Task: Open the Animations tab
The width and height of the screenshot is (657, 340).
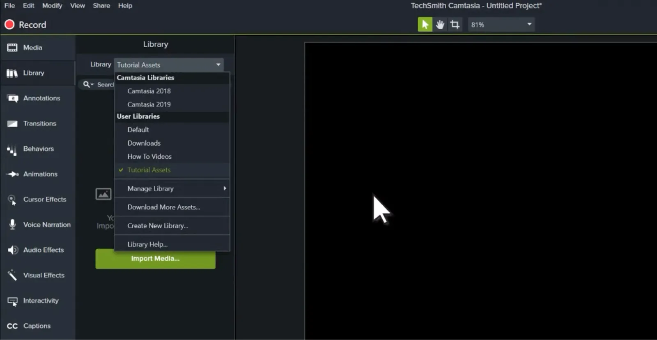Action: [x=37, y=174]
